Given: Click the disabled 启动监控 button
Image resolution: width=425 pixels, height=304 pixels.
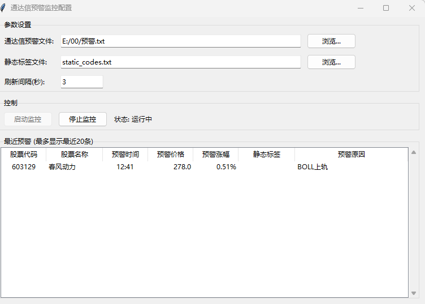Looking at the screenshot, I should pos(28,119).
